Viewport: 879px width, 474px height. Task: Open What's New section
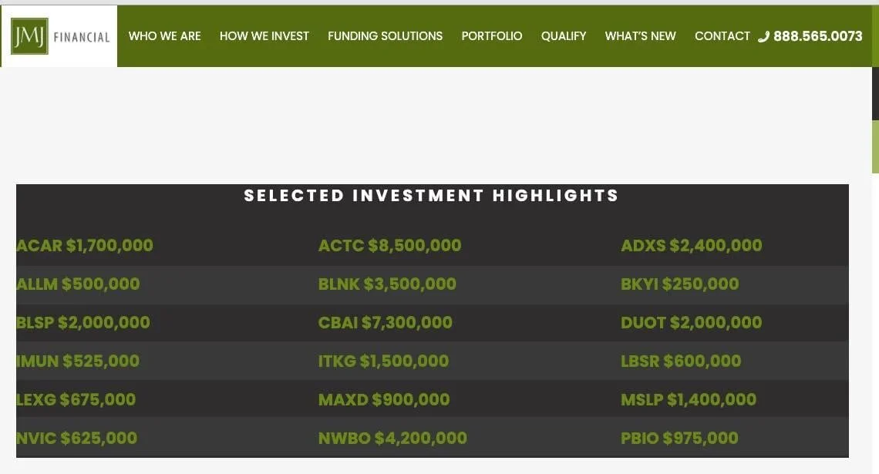640,36
